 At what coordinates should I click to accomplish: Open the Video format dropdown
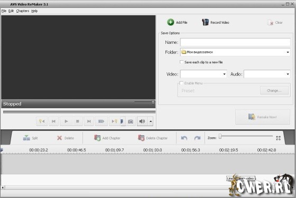click(224, 74)
